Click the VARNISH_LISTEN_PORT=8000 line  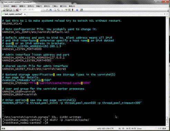pos(22,49)
